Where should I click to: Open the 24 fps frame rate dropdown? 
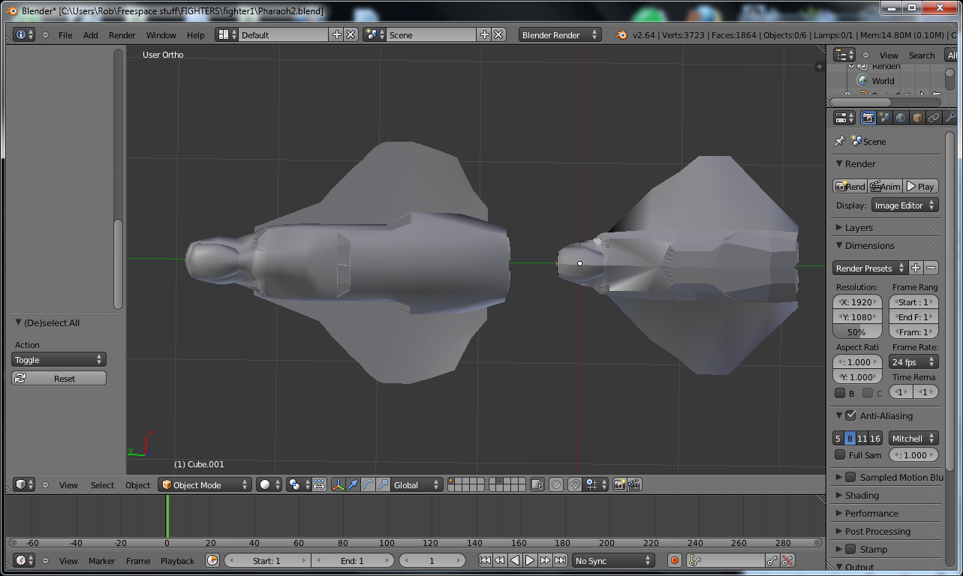point(913,362)
